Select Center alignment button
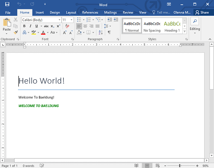This screenshot has height=168, width=214. click(85, 26)
